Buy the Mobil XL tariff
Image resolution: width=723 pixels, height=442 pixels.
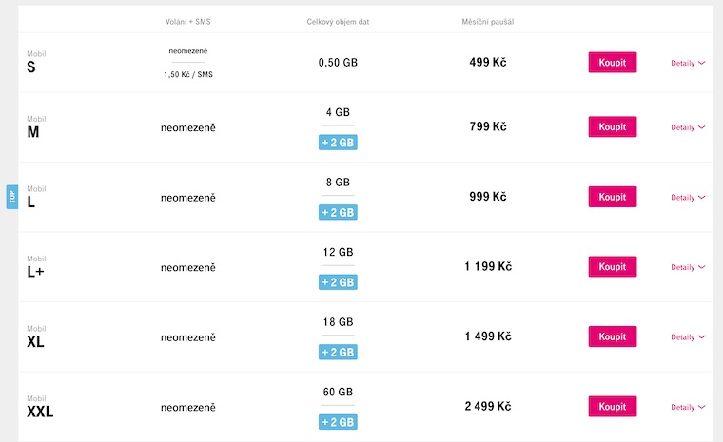(612, 336)
